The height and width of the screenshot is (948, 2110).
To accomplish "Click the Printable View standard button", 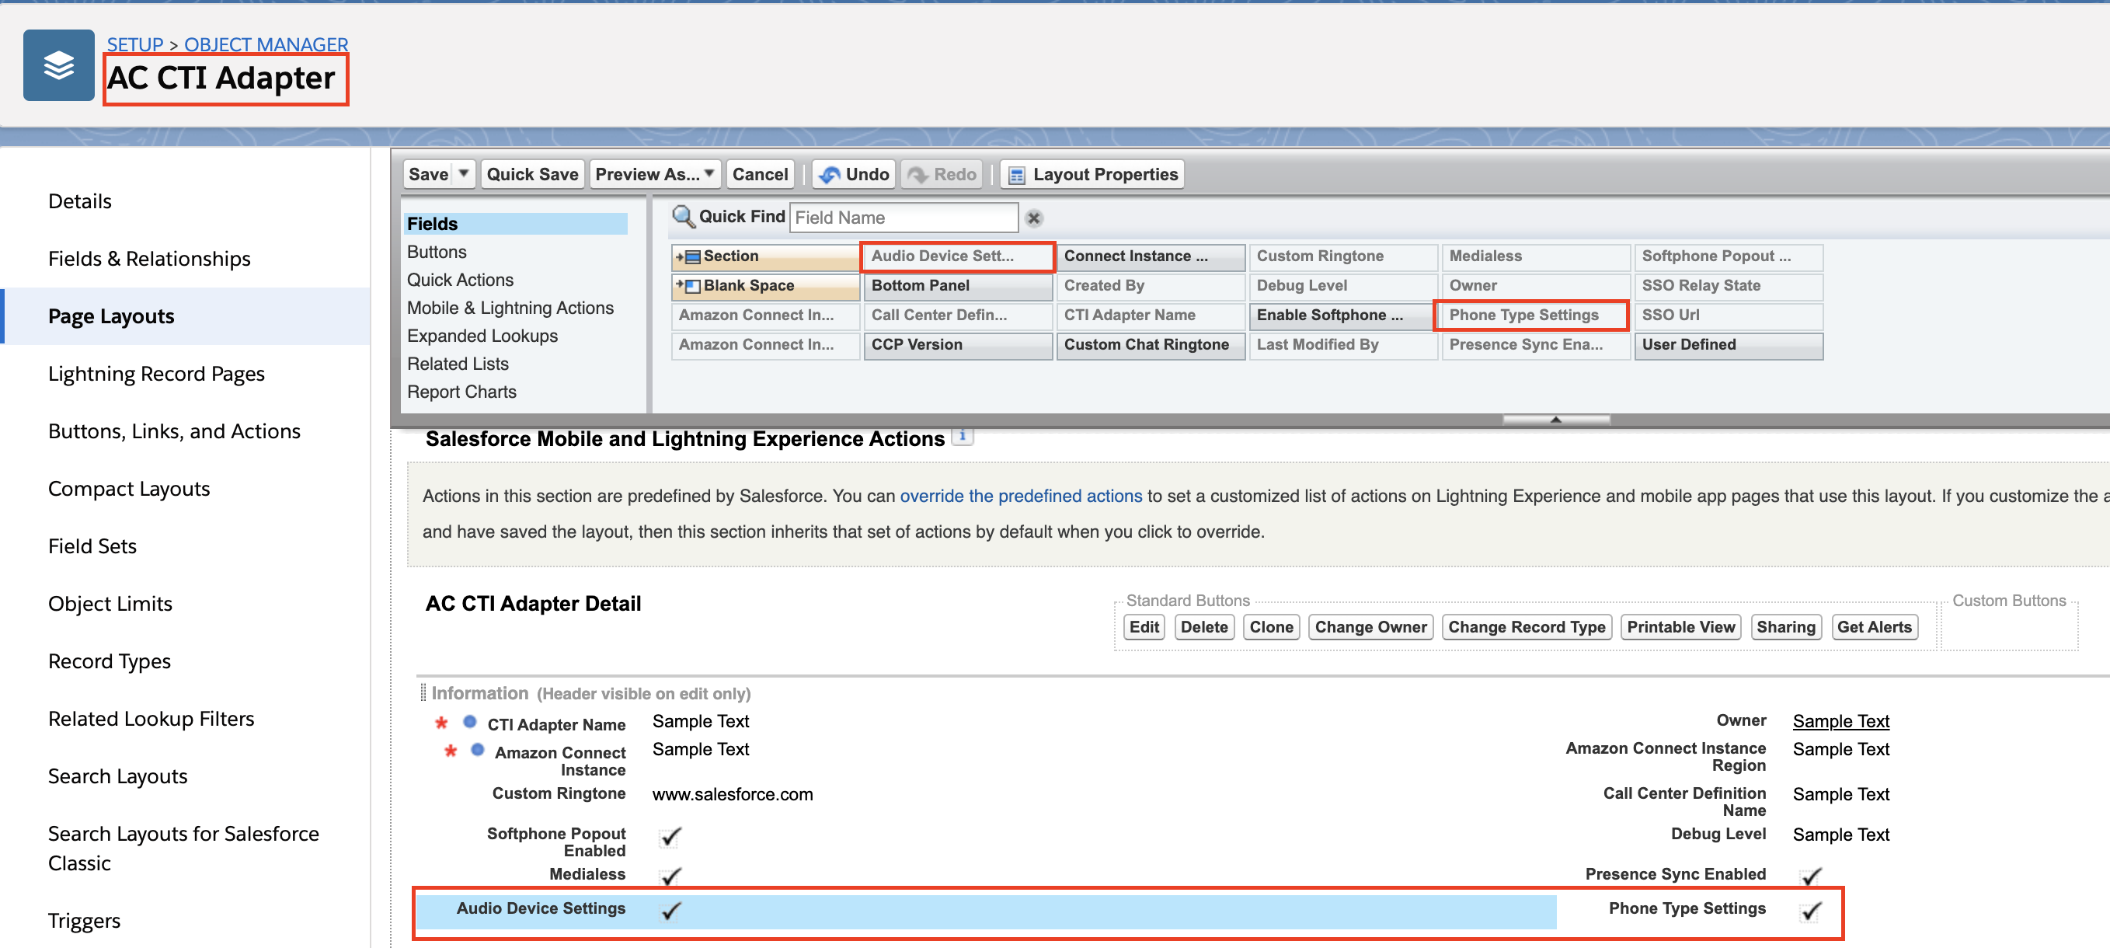I will (1680, 627).
